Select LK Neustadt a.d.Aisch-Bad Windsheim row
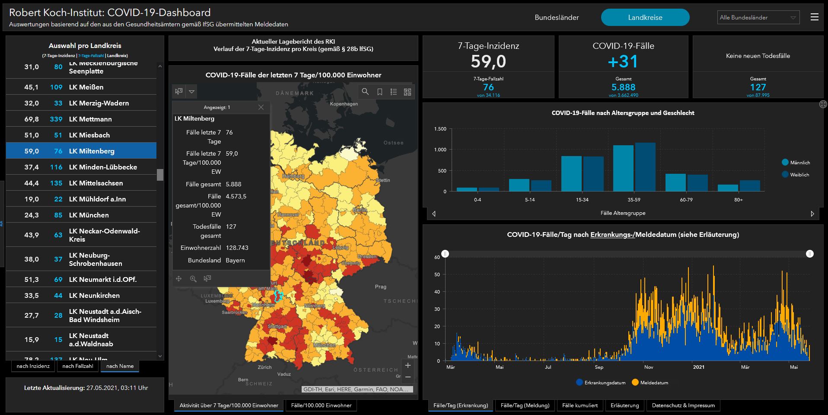Viewport: 828px width, 415px height. pos(81,315)
